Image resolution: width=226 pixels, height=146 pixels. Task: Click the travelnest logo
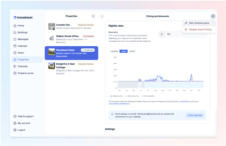coord(23,17)
